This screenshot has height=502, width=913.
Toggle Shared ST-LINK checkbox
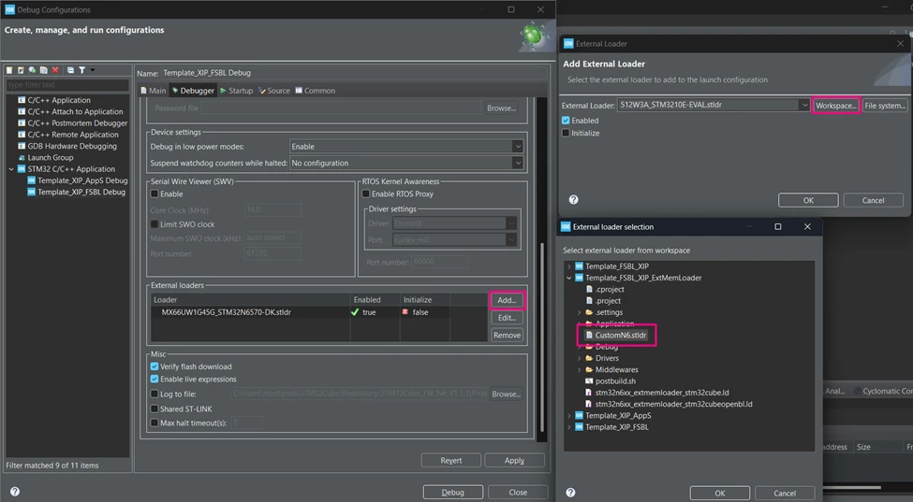[155, 409]
